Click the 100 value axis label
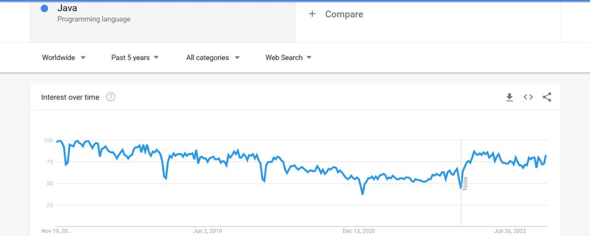 coord(48,140)
